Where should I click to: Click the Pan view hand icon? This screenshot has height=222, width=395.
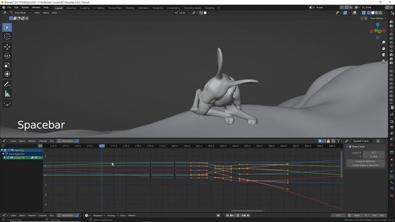pos(383,48)
